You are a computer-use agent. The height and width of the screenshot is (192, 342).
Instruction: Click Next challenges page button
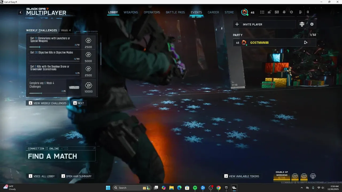point(79,103)
